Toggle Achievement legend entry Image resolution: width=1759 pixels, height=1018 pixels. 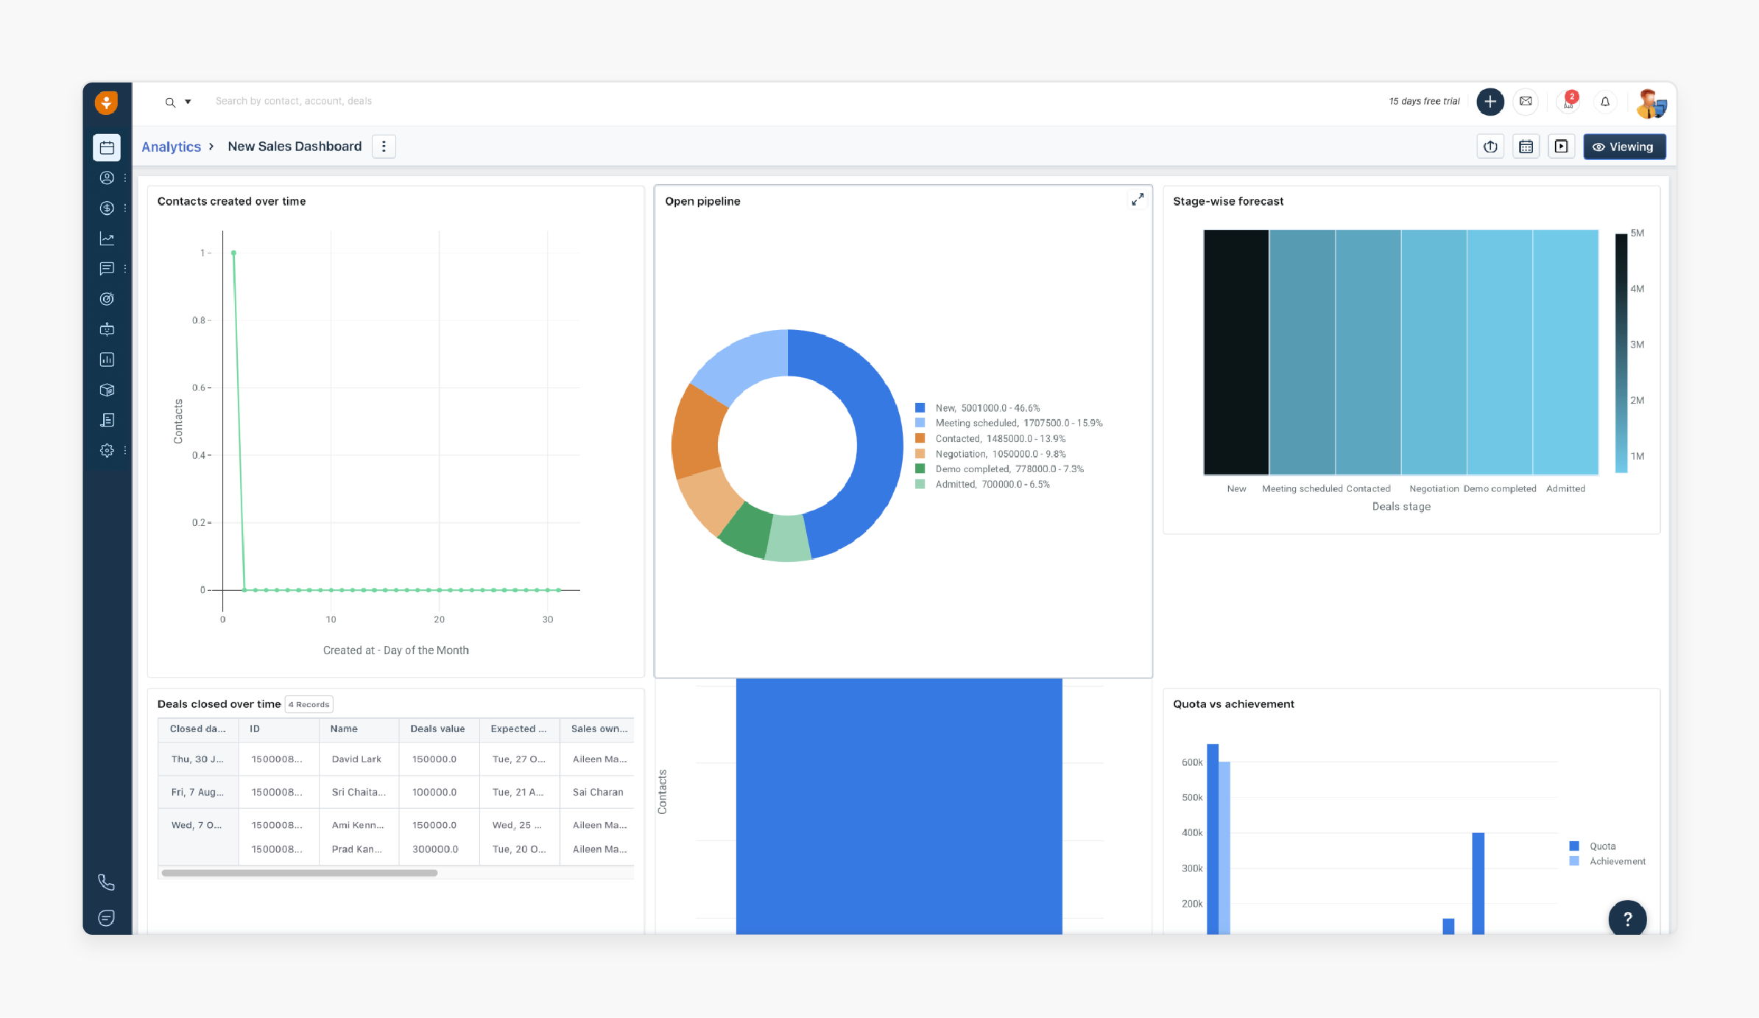click(1607, 861)
